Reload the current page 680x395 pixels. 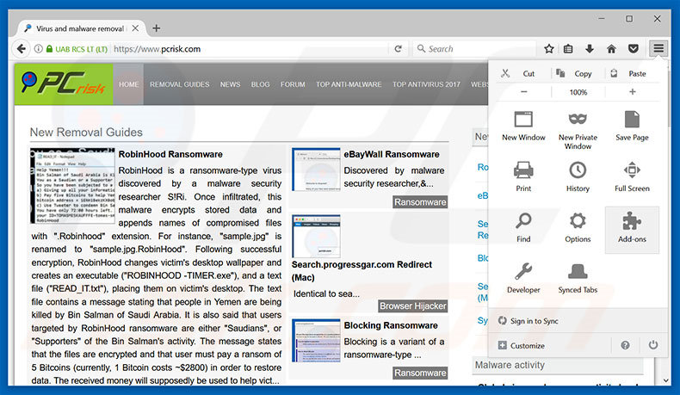click(x=399, y=48)
